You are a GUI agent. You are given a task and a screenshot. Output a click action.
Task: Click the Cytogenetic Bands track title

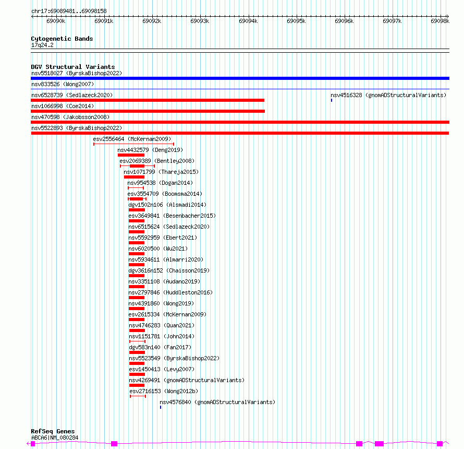click(x=62, y=39)
